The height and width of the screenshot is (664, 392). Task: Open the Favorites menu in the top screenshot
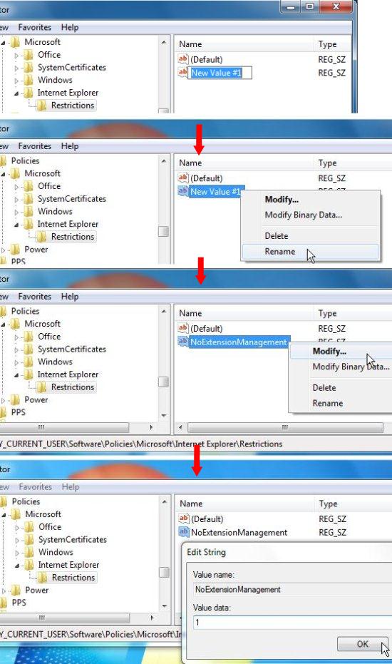coord(35,27)
